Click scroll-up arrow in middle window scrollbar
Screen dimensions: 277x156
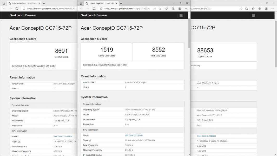189,13
